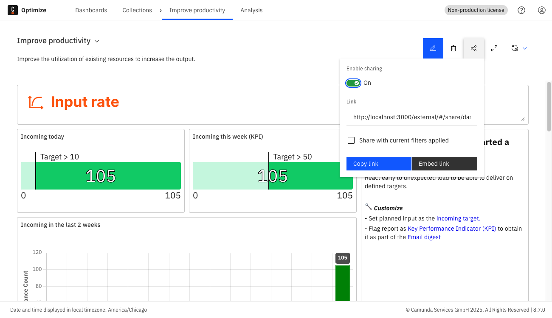Go to Collections in navigation
The image size is (552, 318).
tap(137, 10)
